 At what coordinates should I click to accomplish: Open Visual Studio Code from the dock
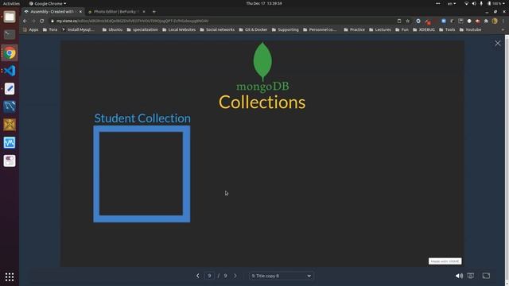point(10,71)
